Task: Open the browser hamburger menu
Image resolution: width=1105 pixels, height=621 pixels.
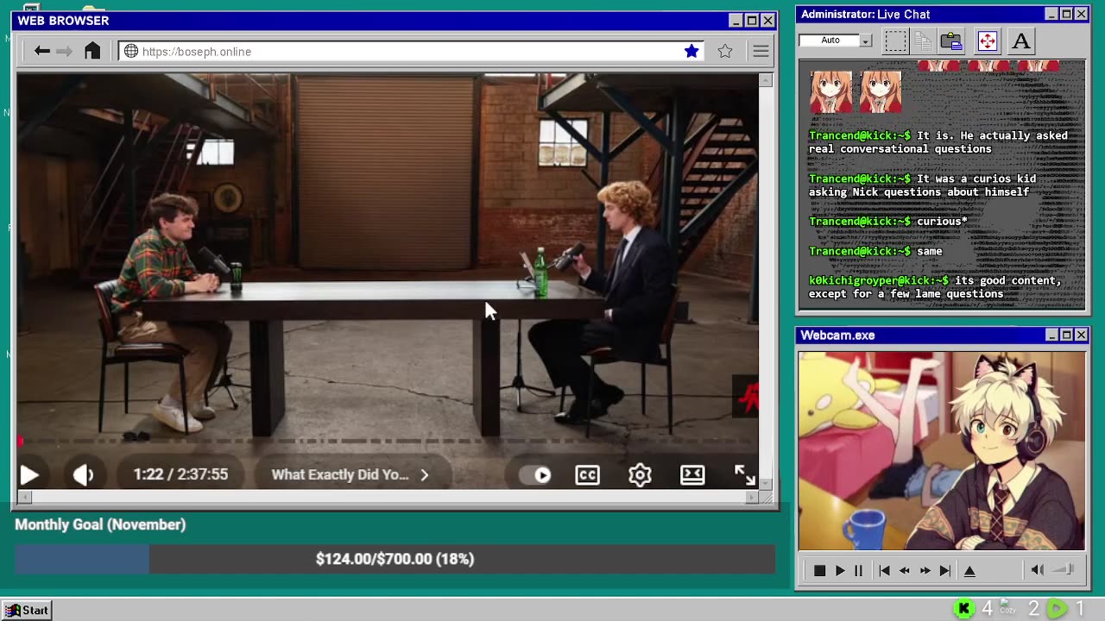Action: (761, 52)
